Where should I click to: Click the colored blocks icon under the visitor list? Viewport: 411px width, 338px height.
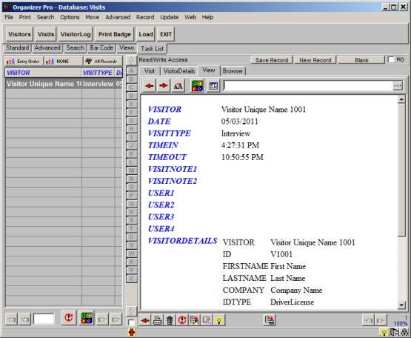pos(87,318)
